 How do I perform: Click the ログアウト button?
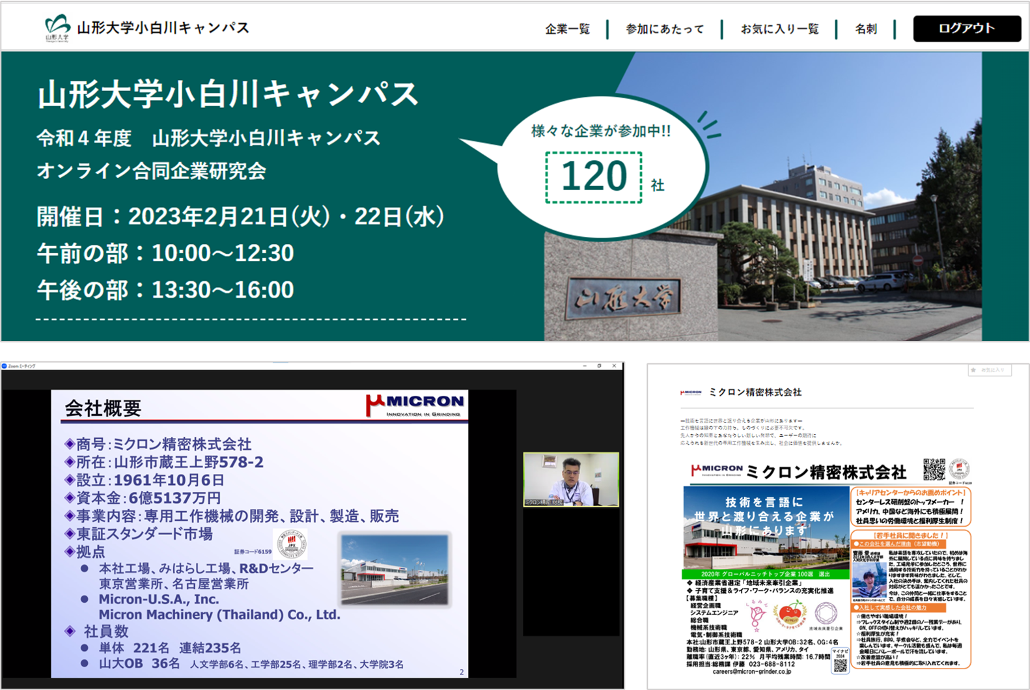pyautogui.click(x=967, y=29)
